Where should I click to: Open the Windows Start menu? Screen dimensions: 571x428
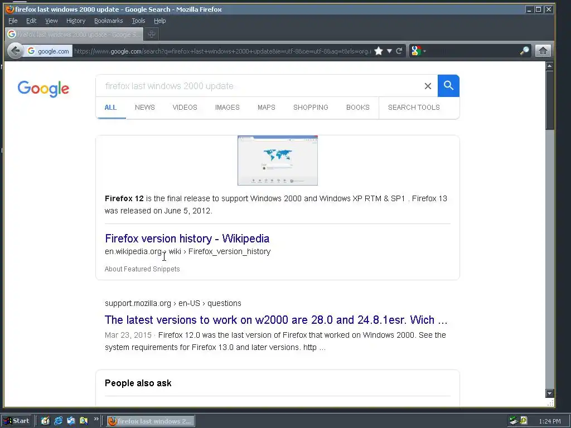[x=17, y=421]
